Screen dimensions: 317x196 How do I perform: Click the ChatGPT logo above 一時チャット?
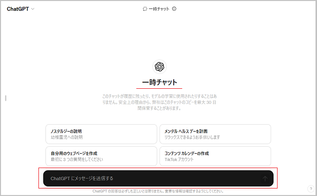point(159,67)
